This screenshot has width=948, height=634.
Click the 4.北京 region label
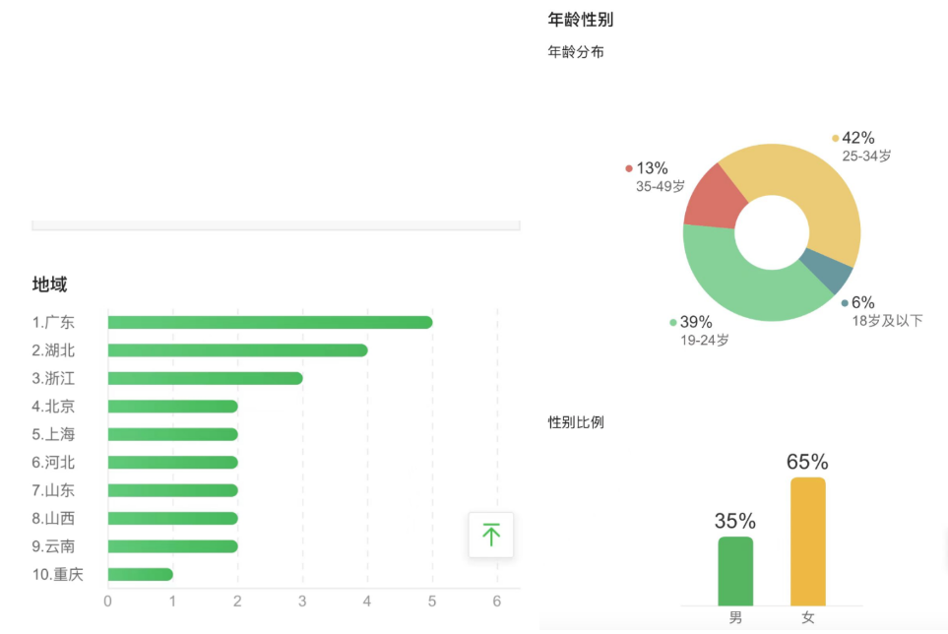[53, 406]
